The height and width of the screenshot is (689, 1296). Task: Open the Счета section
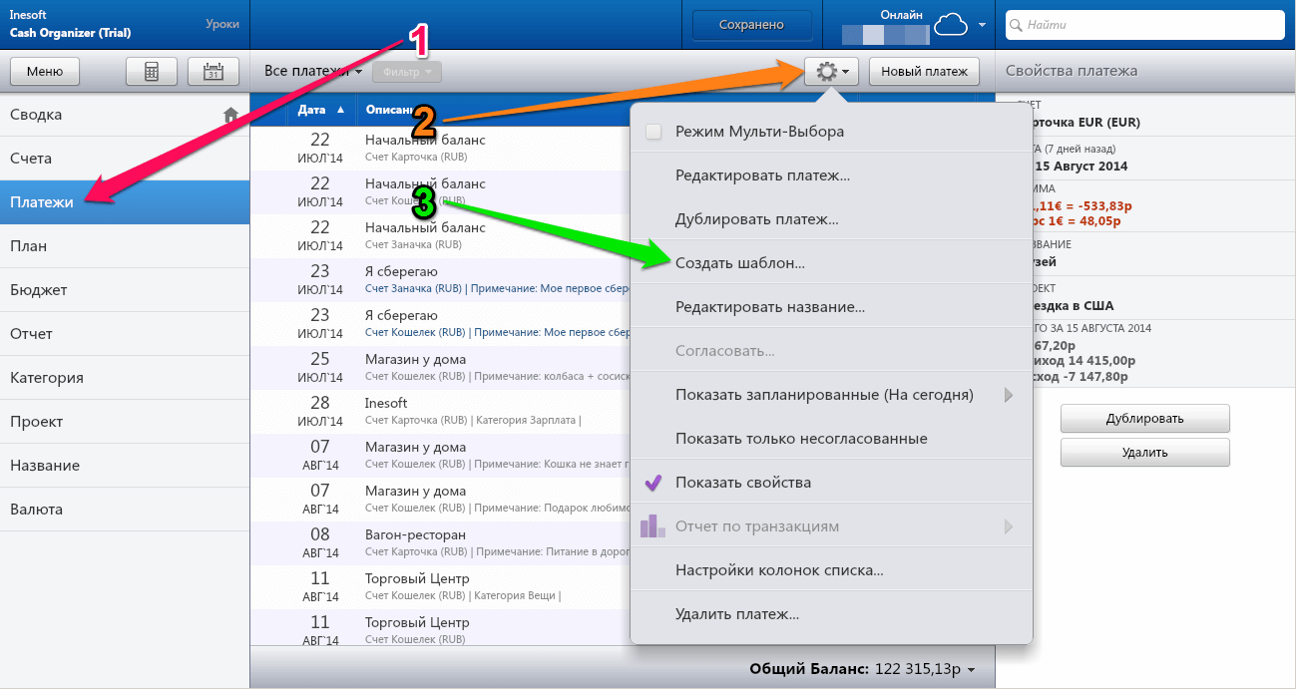[125, 159]
